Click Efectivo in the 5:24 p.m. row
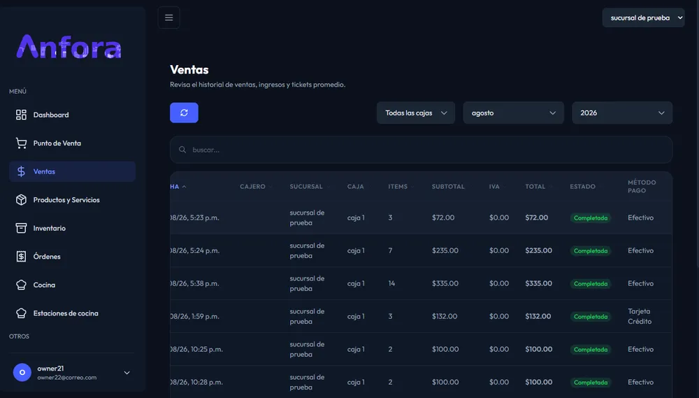699x398 pixels. 640,250
